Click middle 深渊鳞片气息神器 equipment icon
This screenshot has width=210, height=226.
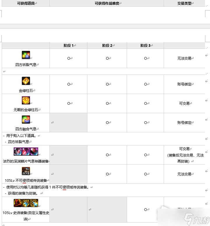[26, 152]
